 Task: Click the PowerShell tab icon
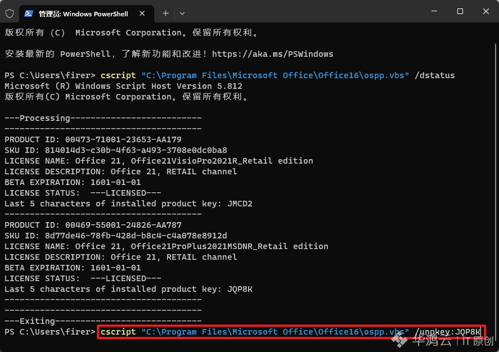(29, 13)
